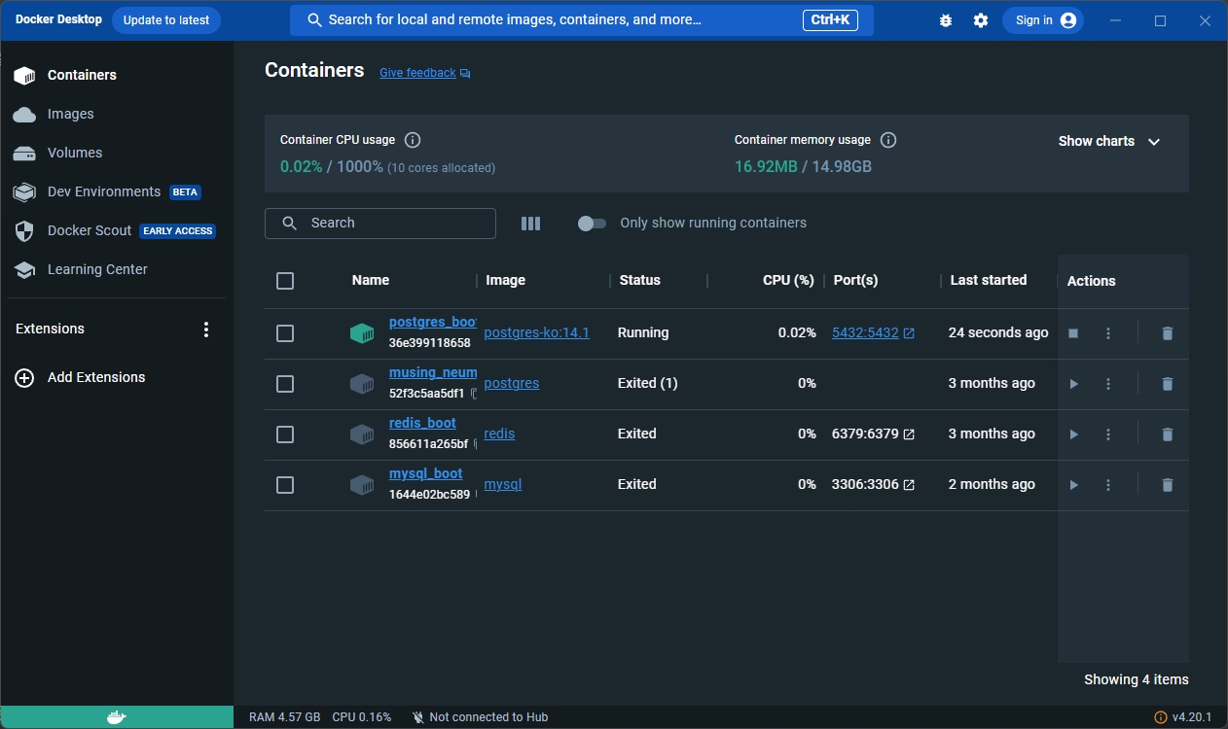
Task: Open the column display options icon
Action: point(530,224)
